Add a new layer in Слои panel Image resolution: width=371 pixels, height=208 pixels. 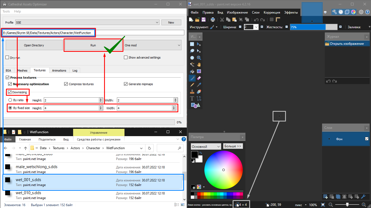click(x=326, y=197)
